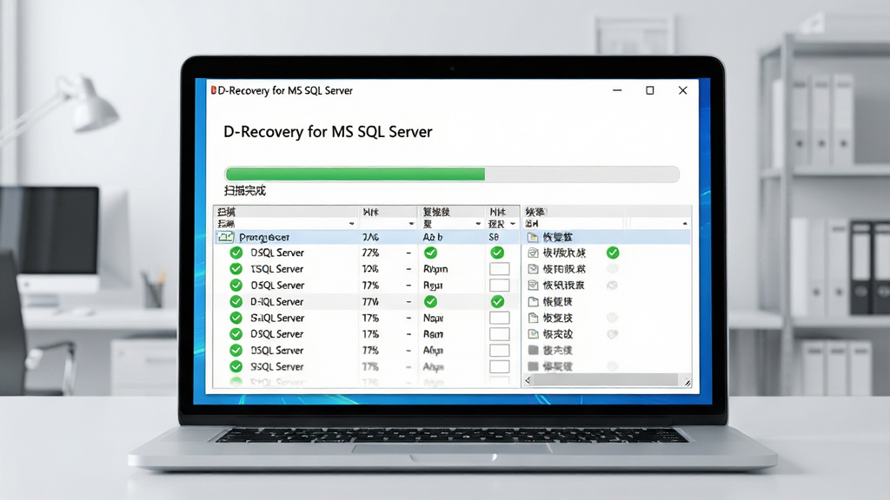890x500 pixels.
Task: Click third-column green check in D-IQL Server row
Action: [431, 301]
